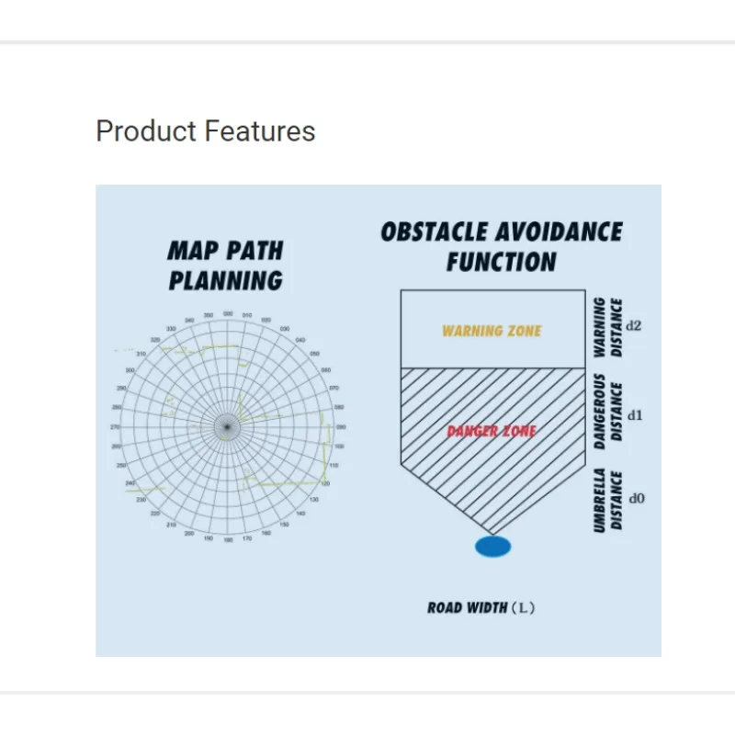Click the center of the polar map chart
Viewport: 735px width, 735px height.
(227, 425)
